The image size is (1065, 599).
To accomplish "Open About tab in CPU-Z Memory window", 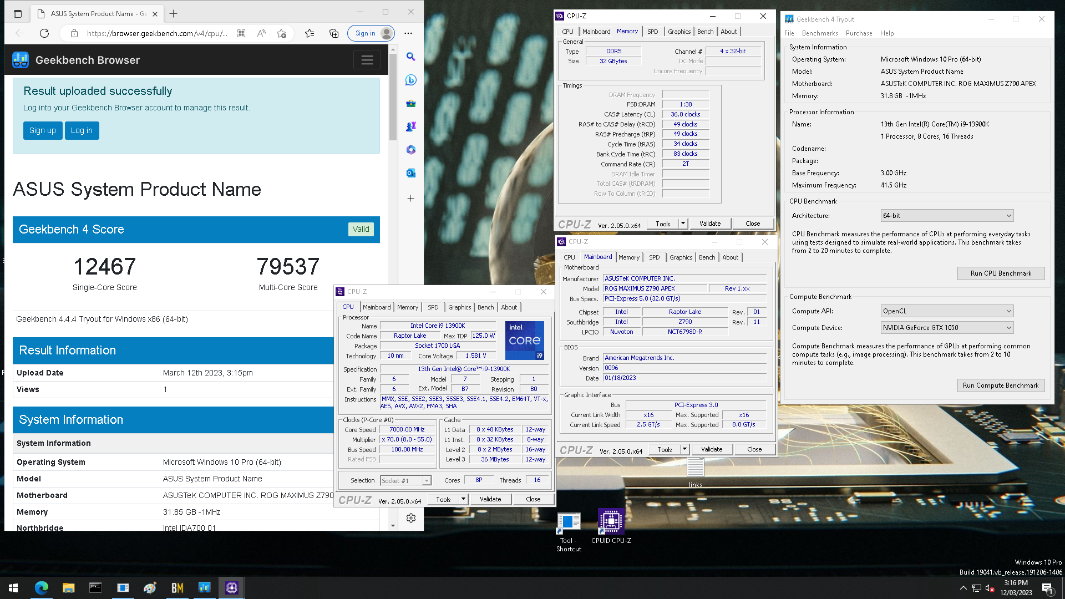I will 728,32.
